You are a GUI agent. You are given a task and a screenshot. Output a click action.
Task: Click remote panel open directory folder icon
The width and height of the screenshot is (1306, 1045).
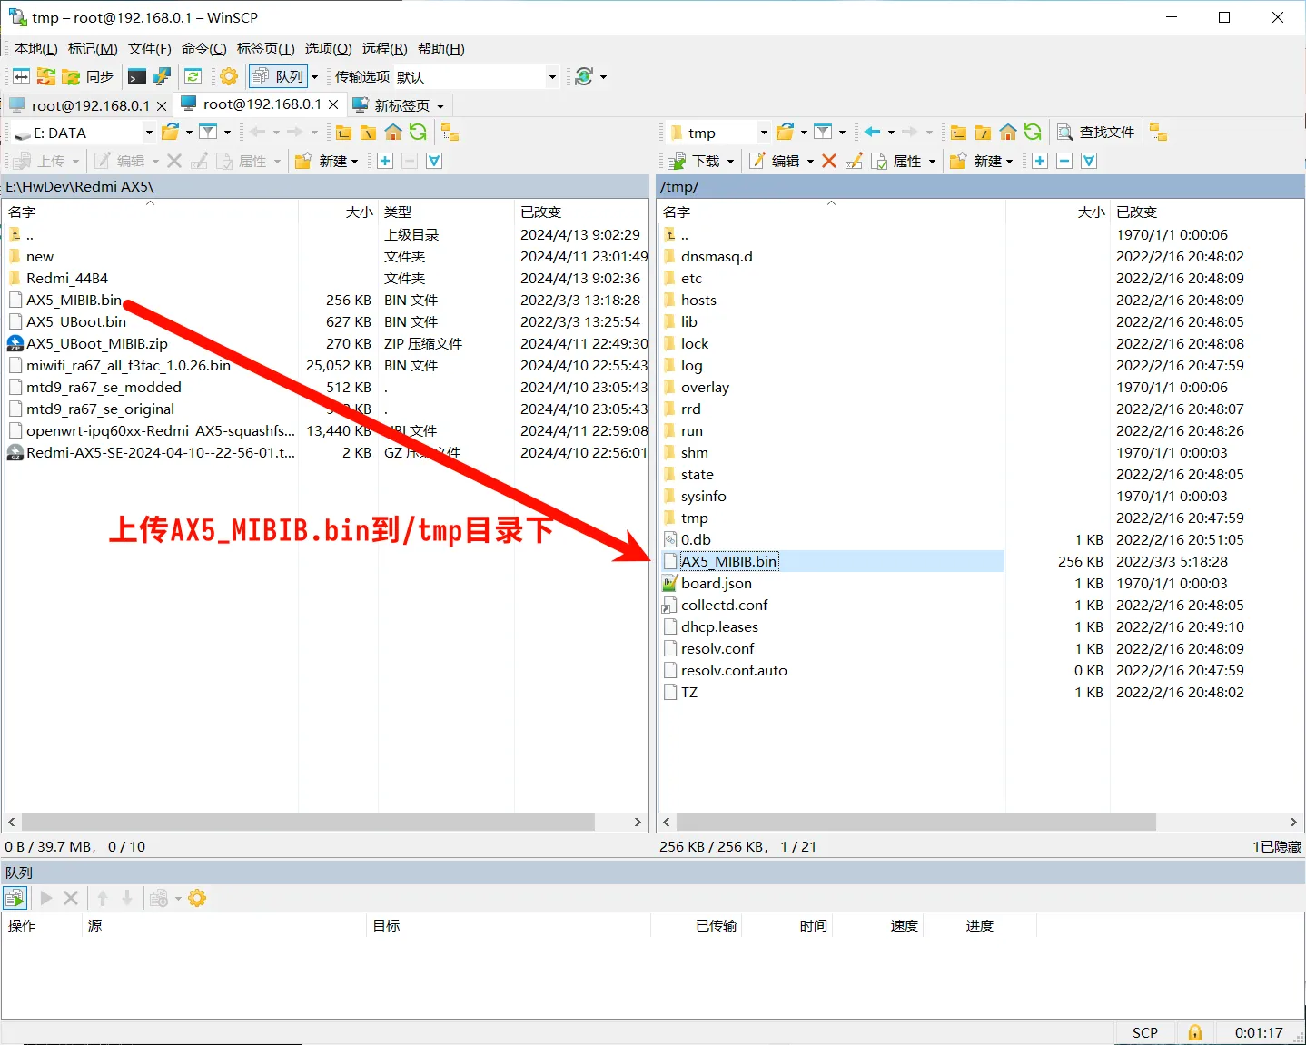pyautogui.click(x=785, y=133)
